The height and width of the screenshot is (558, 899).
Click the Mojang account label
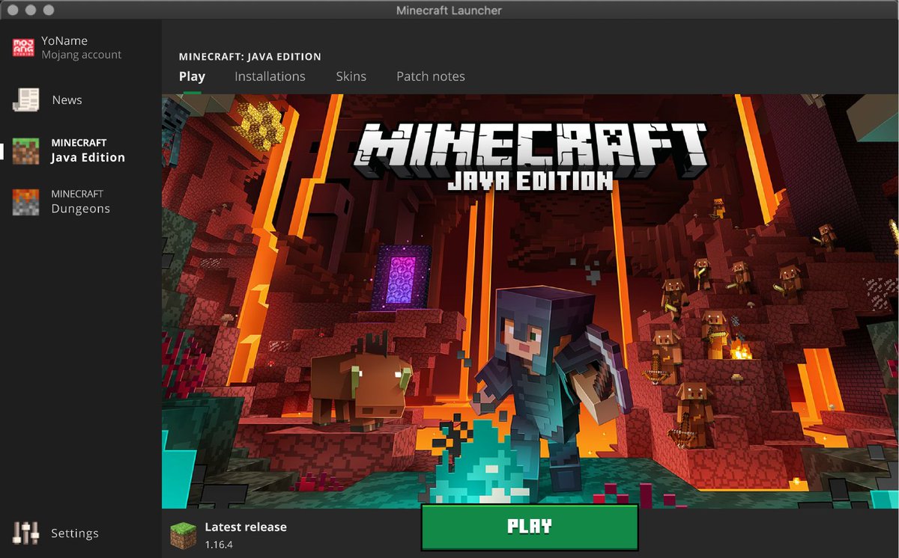coord(82,55)
